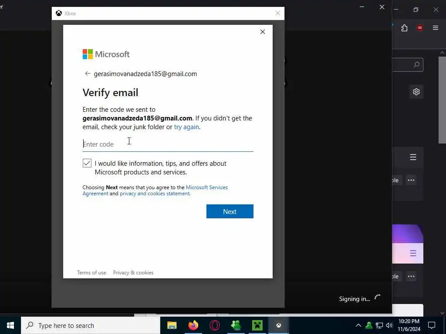This screenshot has width=446, height=334.
Task: Restore down the browser window
Action: click(416, 10)
